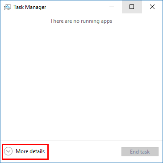Screen dimensions: 163x163
Task: Select the grayed-out End task control
Action: click(140, 152)
